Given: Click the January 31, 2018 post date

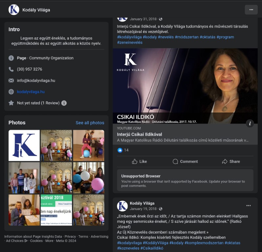Looking at the screenshot, I should [143, 19].
